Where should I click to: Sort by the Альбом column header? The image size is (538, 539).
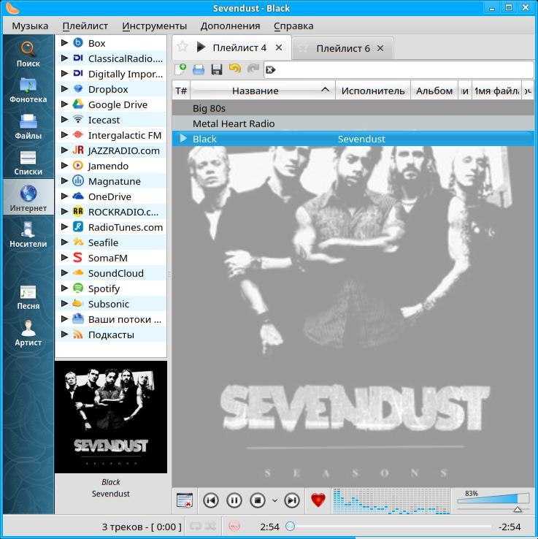(434, 91)
